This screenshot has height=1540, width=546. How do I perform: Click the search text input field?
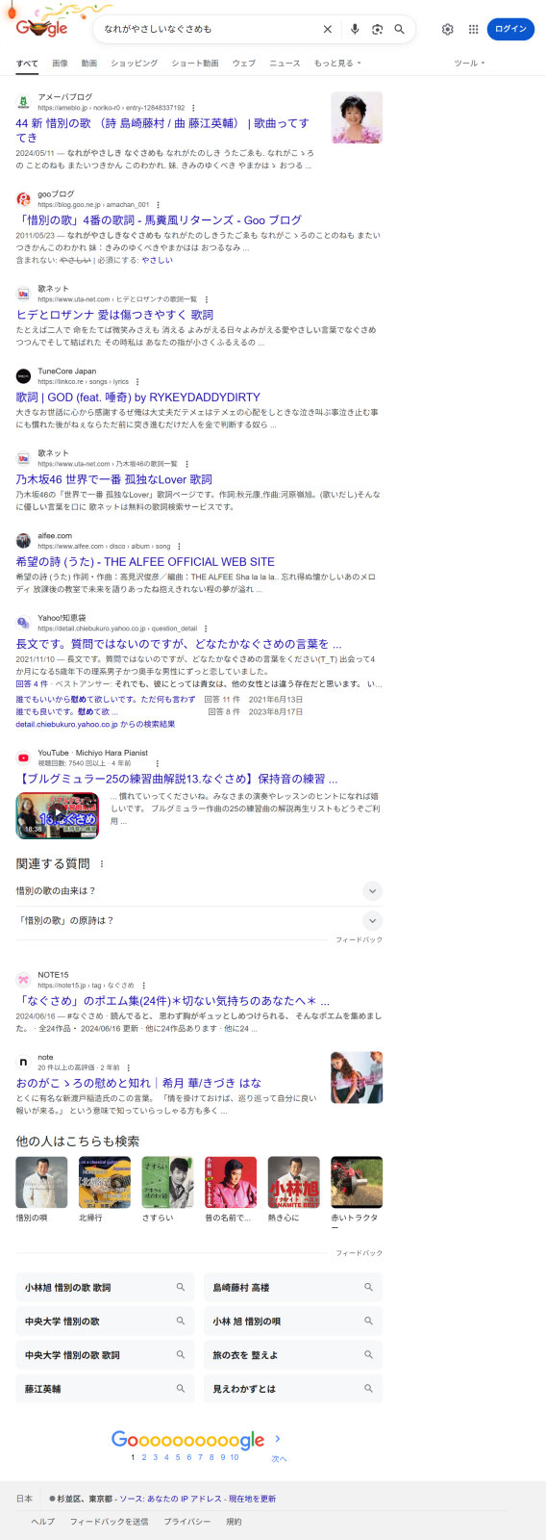tap(207, 29)
